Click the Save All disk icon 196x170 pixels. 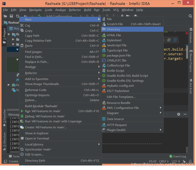click(x=11, y=16)
